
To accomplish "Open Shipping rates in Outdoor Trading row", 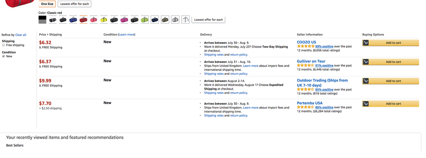I will [x=214, y=93].
